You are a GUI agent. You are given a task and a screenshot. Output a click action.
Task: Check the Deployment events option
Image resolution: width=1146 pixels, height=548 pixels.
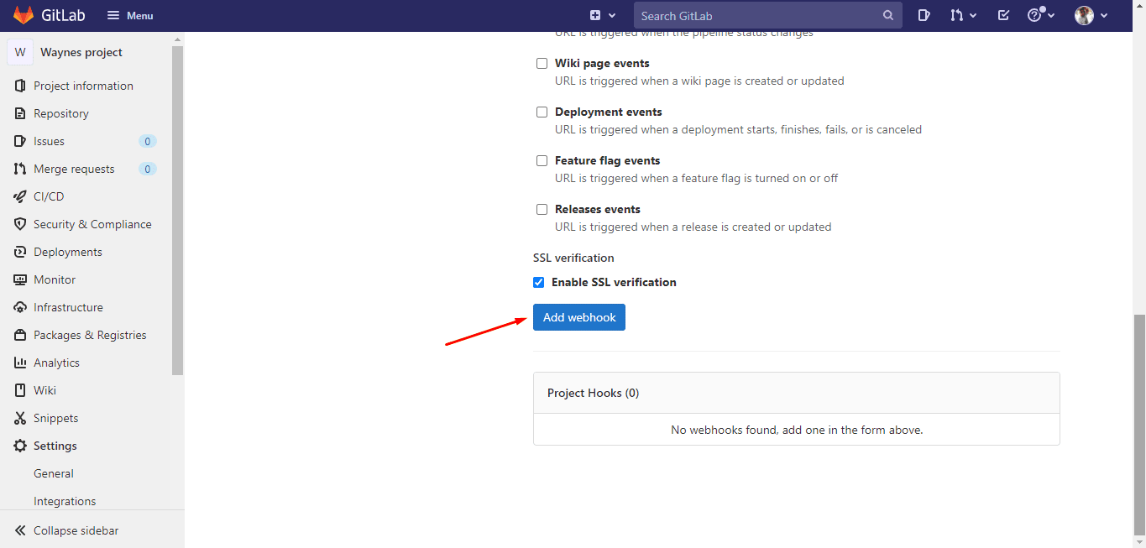(x=542, y=112)
